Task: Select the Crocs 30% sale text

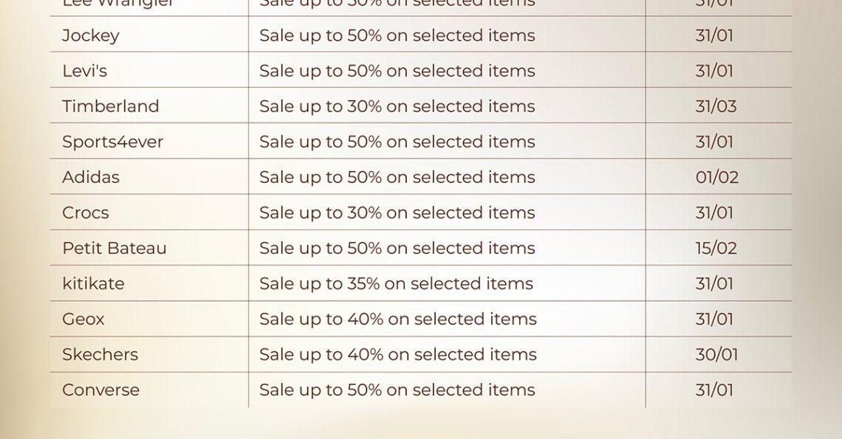Action: click(397, 212)
